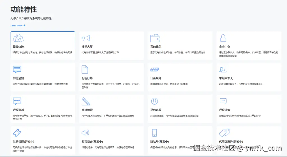Image resolution: width=287 pixels, height=157 pixels.
Task: Select the 行程订单 card title
Action: (87, 78)
